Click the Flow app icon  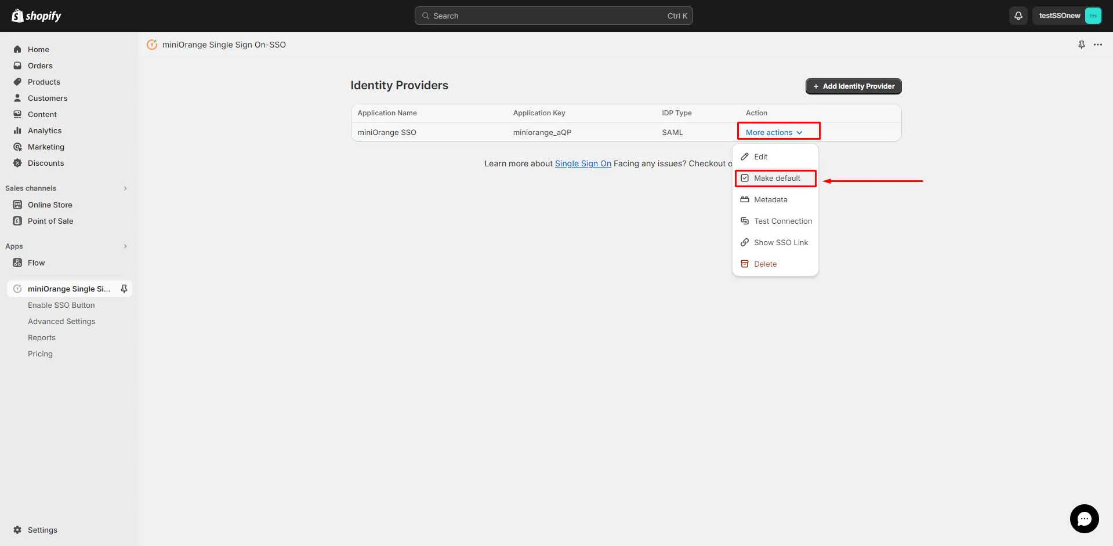click(17, 263)
